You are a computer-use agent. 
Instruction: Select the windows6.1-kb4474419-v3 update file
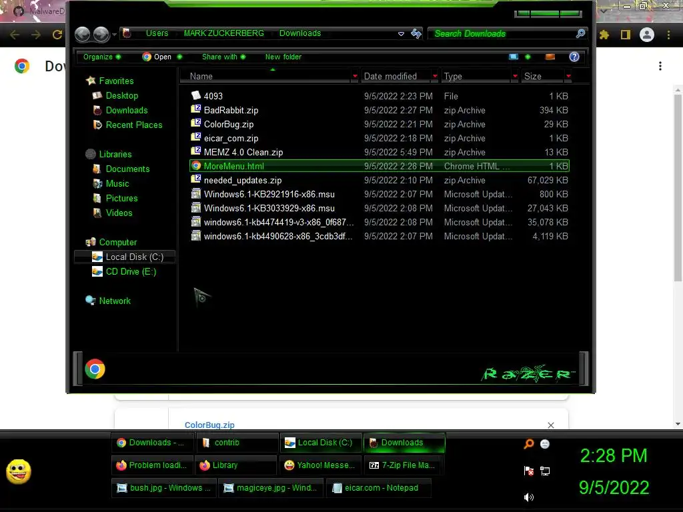[380, 222]
